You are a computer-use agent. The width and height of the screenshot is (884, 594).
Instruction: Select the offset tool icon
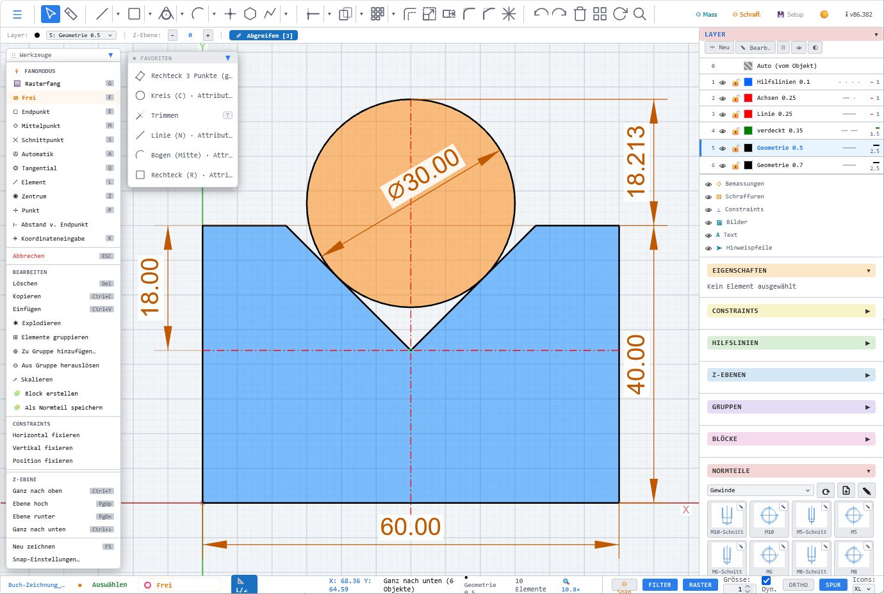pyautogui.click(x=409, y=14)
